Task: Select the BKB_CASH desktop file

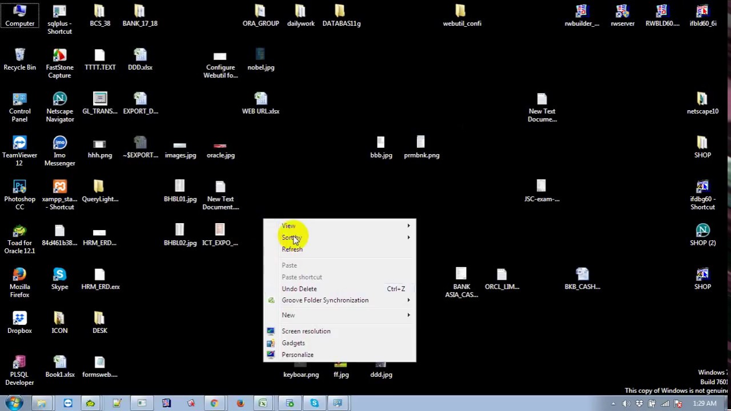Action: (x=582, y=280)
